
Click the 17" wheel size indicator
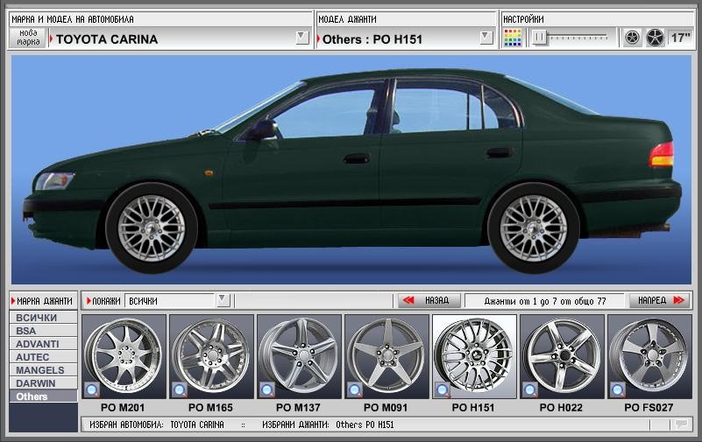click(x=680, y=38)
